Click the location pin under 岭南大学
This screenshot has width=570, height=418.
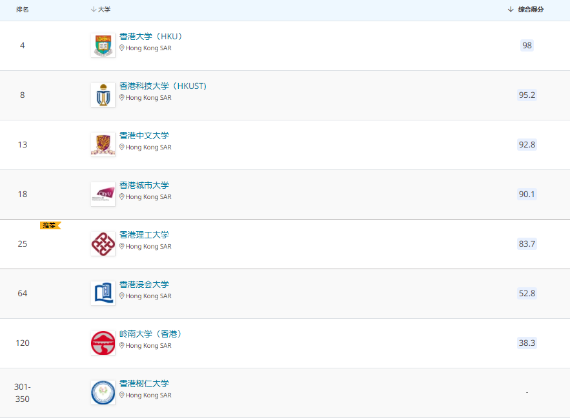122,345
